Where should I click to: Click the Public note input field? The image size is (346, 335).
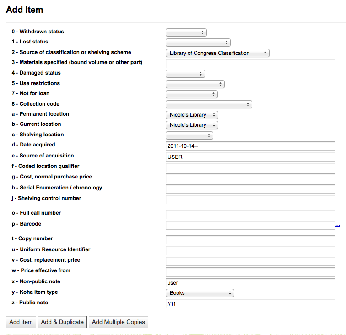250,304
